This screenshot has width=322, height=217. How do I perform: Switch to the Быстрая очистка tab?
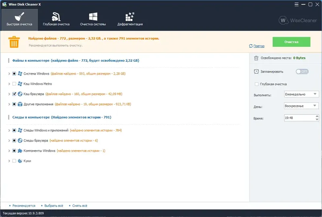click(19, 20)
